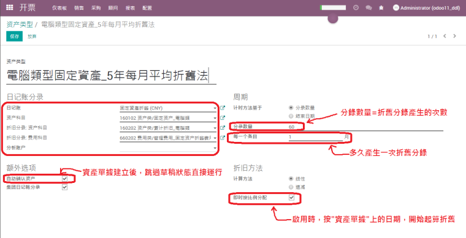Open external link for 日记账 field
The image size is (466, 238).
point(223,108)
